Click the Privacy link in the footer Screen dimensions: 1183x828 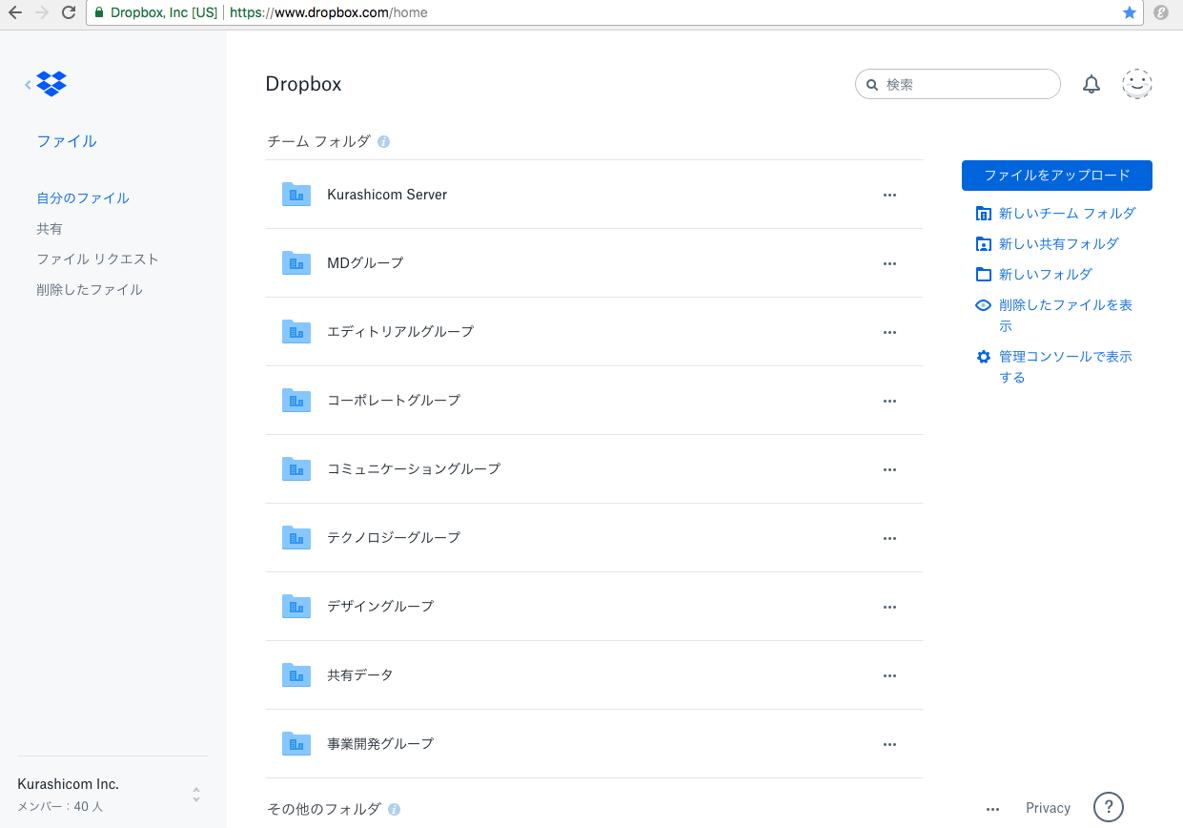(x=1048, y=808)
